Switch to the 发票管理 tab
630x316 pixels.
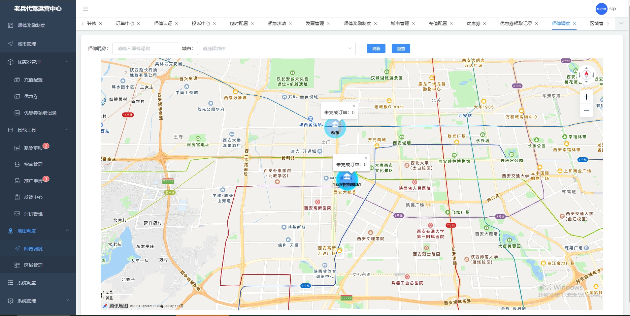[x=315, y=23]
